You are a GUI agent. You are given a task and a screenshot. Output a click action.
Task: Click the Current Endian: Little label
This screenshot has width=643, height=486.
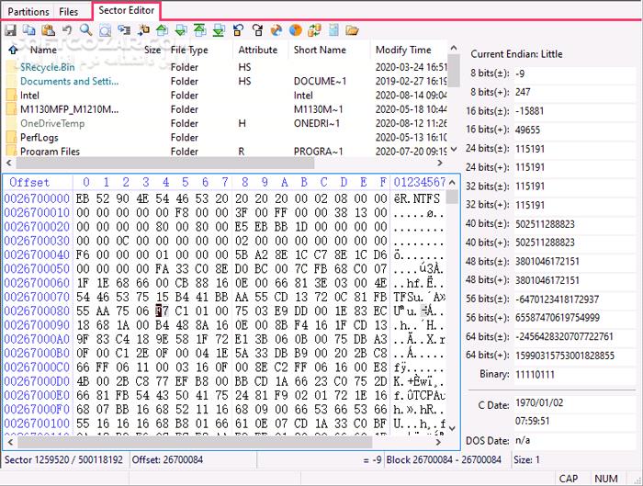click(516, 54)
